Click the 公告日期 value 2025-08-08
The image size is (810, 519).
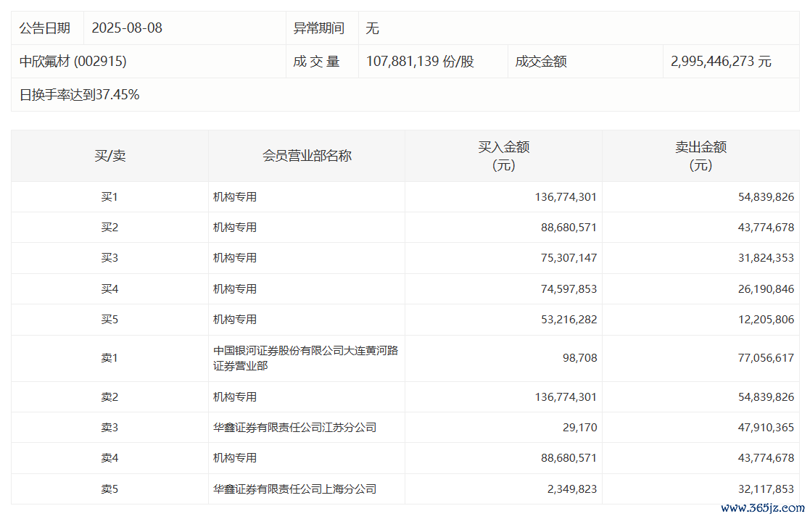coord(127,28)
